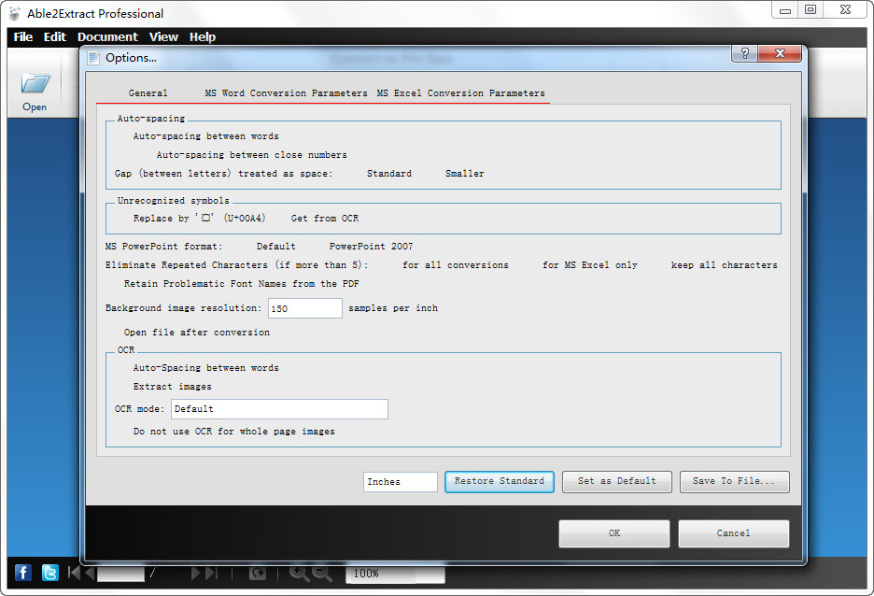874x596 pixels.
Task: Click the Open folder icon in toolbar
Action: 35,83
